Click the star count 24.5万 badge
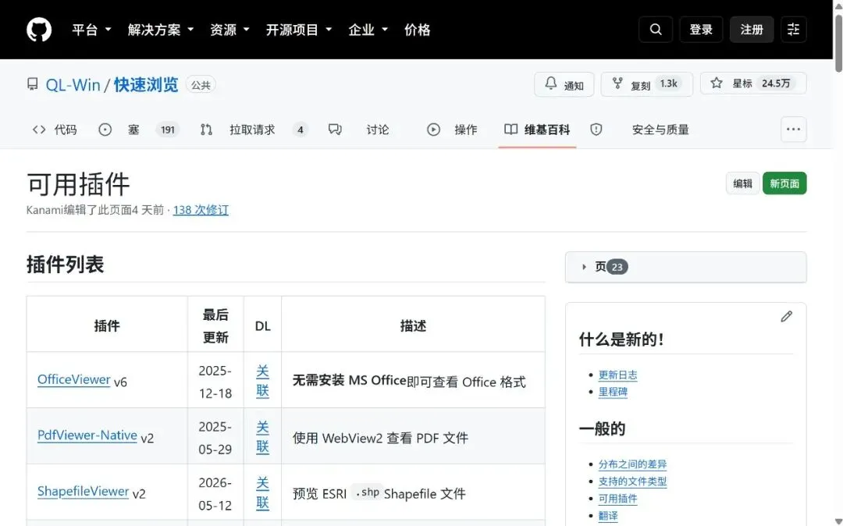The height and width of the screenshot is (526, 843). [776, 84]
